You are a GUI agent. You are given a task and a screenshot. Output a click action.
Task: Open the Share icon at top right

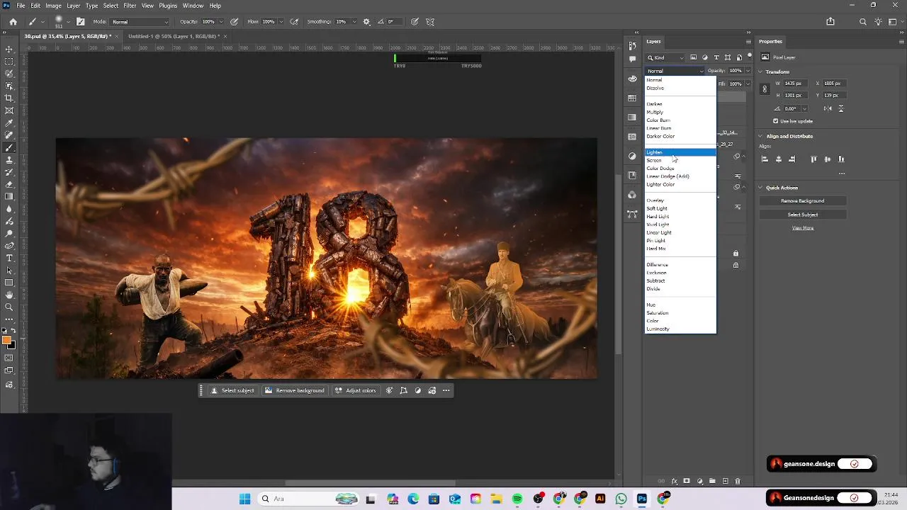click(830, 22)
